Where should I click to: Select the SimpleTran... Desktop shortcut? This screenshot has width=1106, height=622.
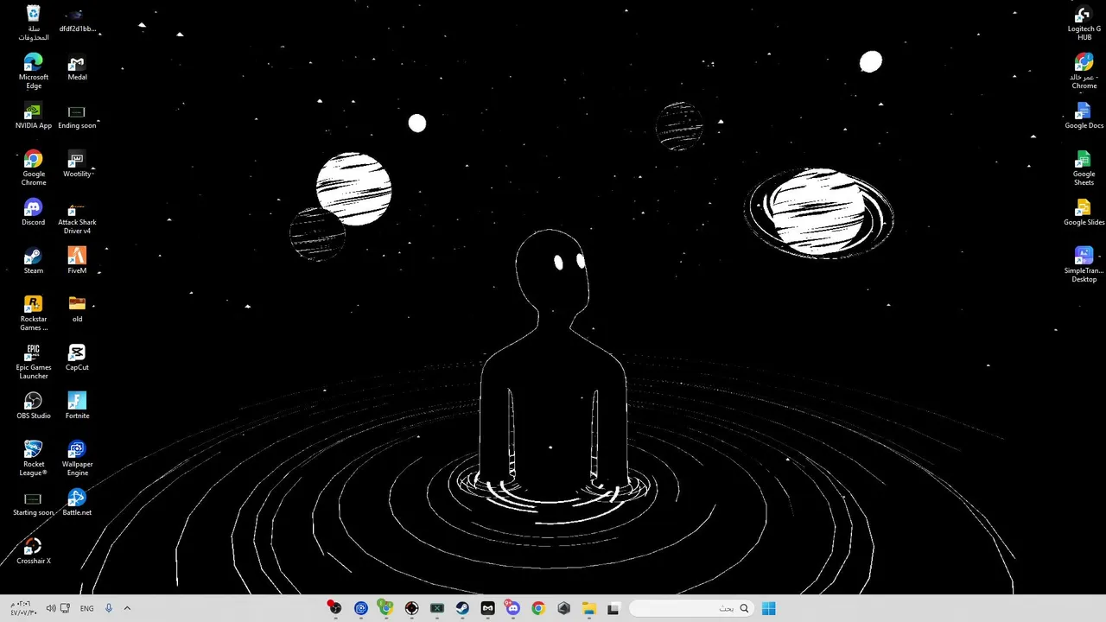click(x=1084, y=265)
